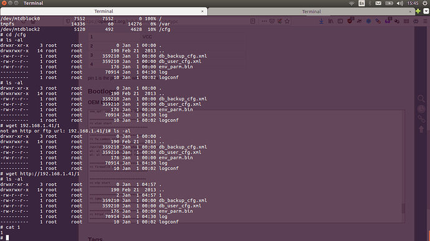Open the mail messaging indicator
The width and height of the screenshot is (430, 241).
pyautogui.click(x=378, y=3)
